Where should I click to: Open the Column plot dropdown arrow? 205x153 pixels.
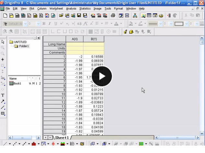point(39,144)
